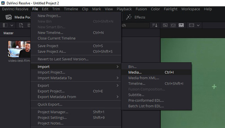Click Save Project in File menu
The image size is (225, 128).
click(x=76, y=46)
